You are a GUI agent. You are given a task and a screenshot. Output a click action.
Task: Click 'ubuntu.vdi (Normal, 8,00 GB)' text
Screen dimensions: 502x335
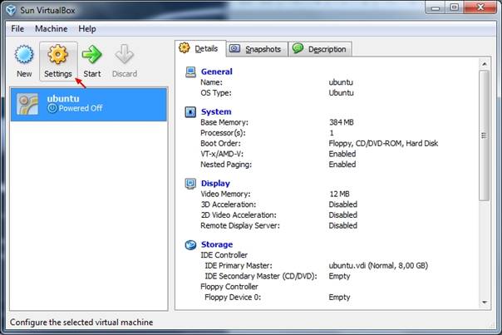pyautogui.click(x=378, y=266)
